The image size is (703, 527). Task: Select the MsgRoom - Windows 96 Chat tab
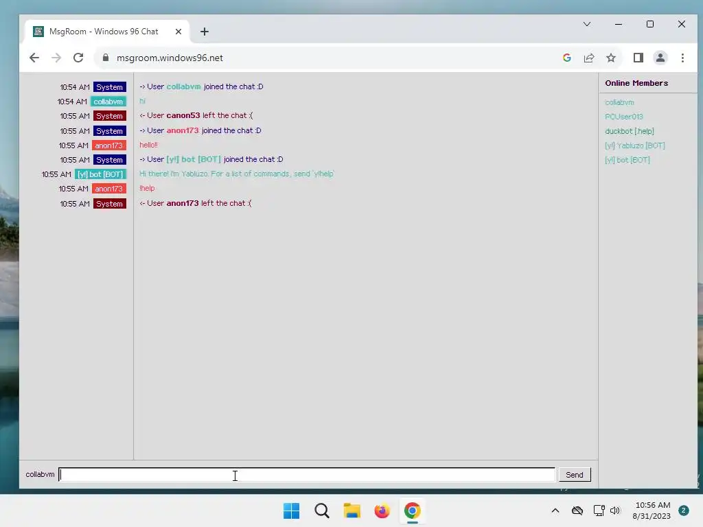[106, 32]
